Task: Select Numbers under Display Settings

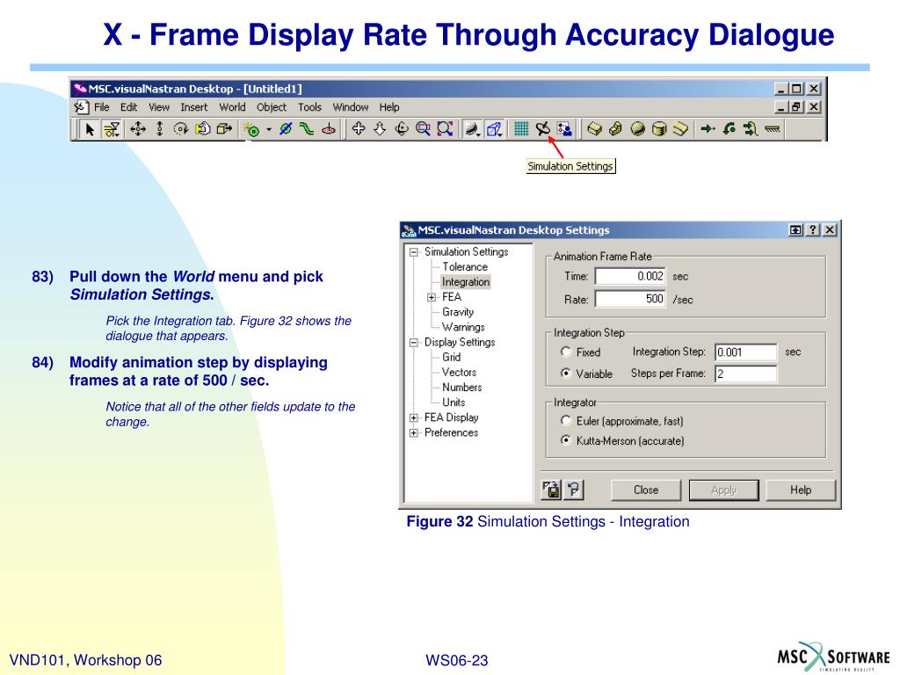Action: [462, 388]
